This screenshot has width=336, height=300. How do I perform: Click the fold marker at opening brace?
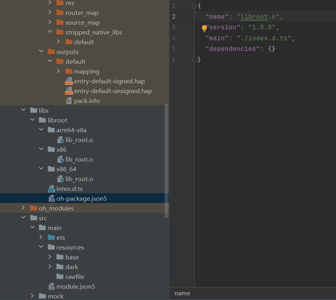(194, 6)
